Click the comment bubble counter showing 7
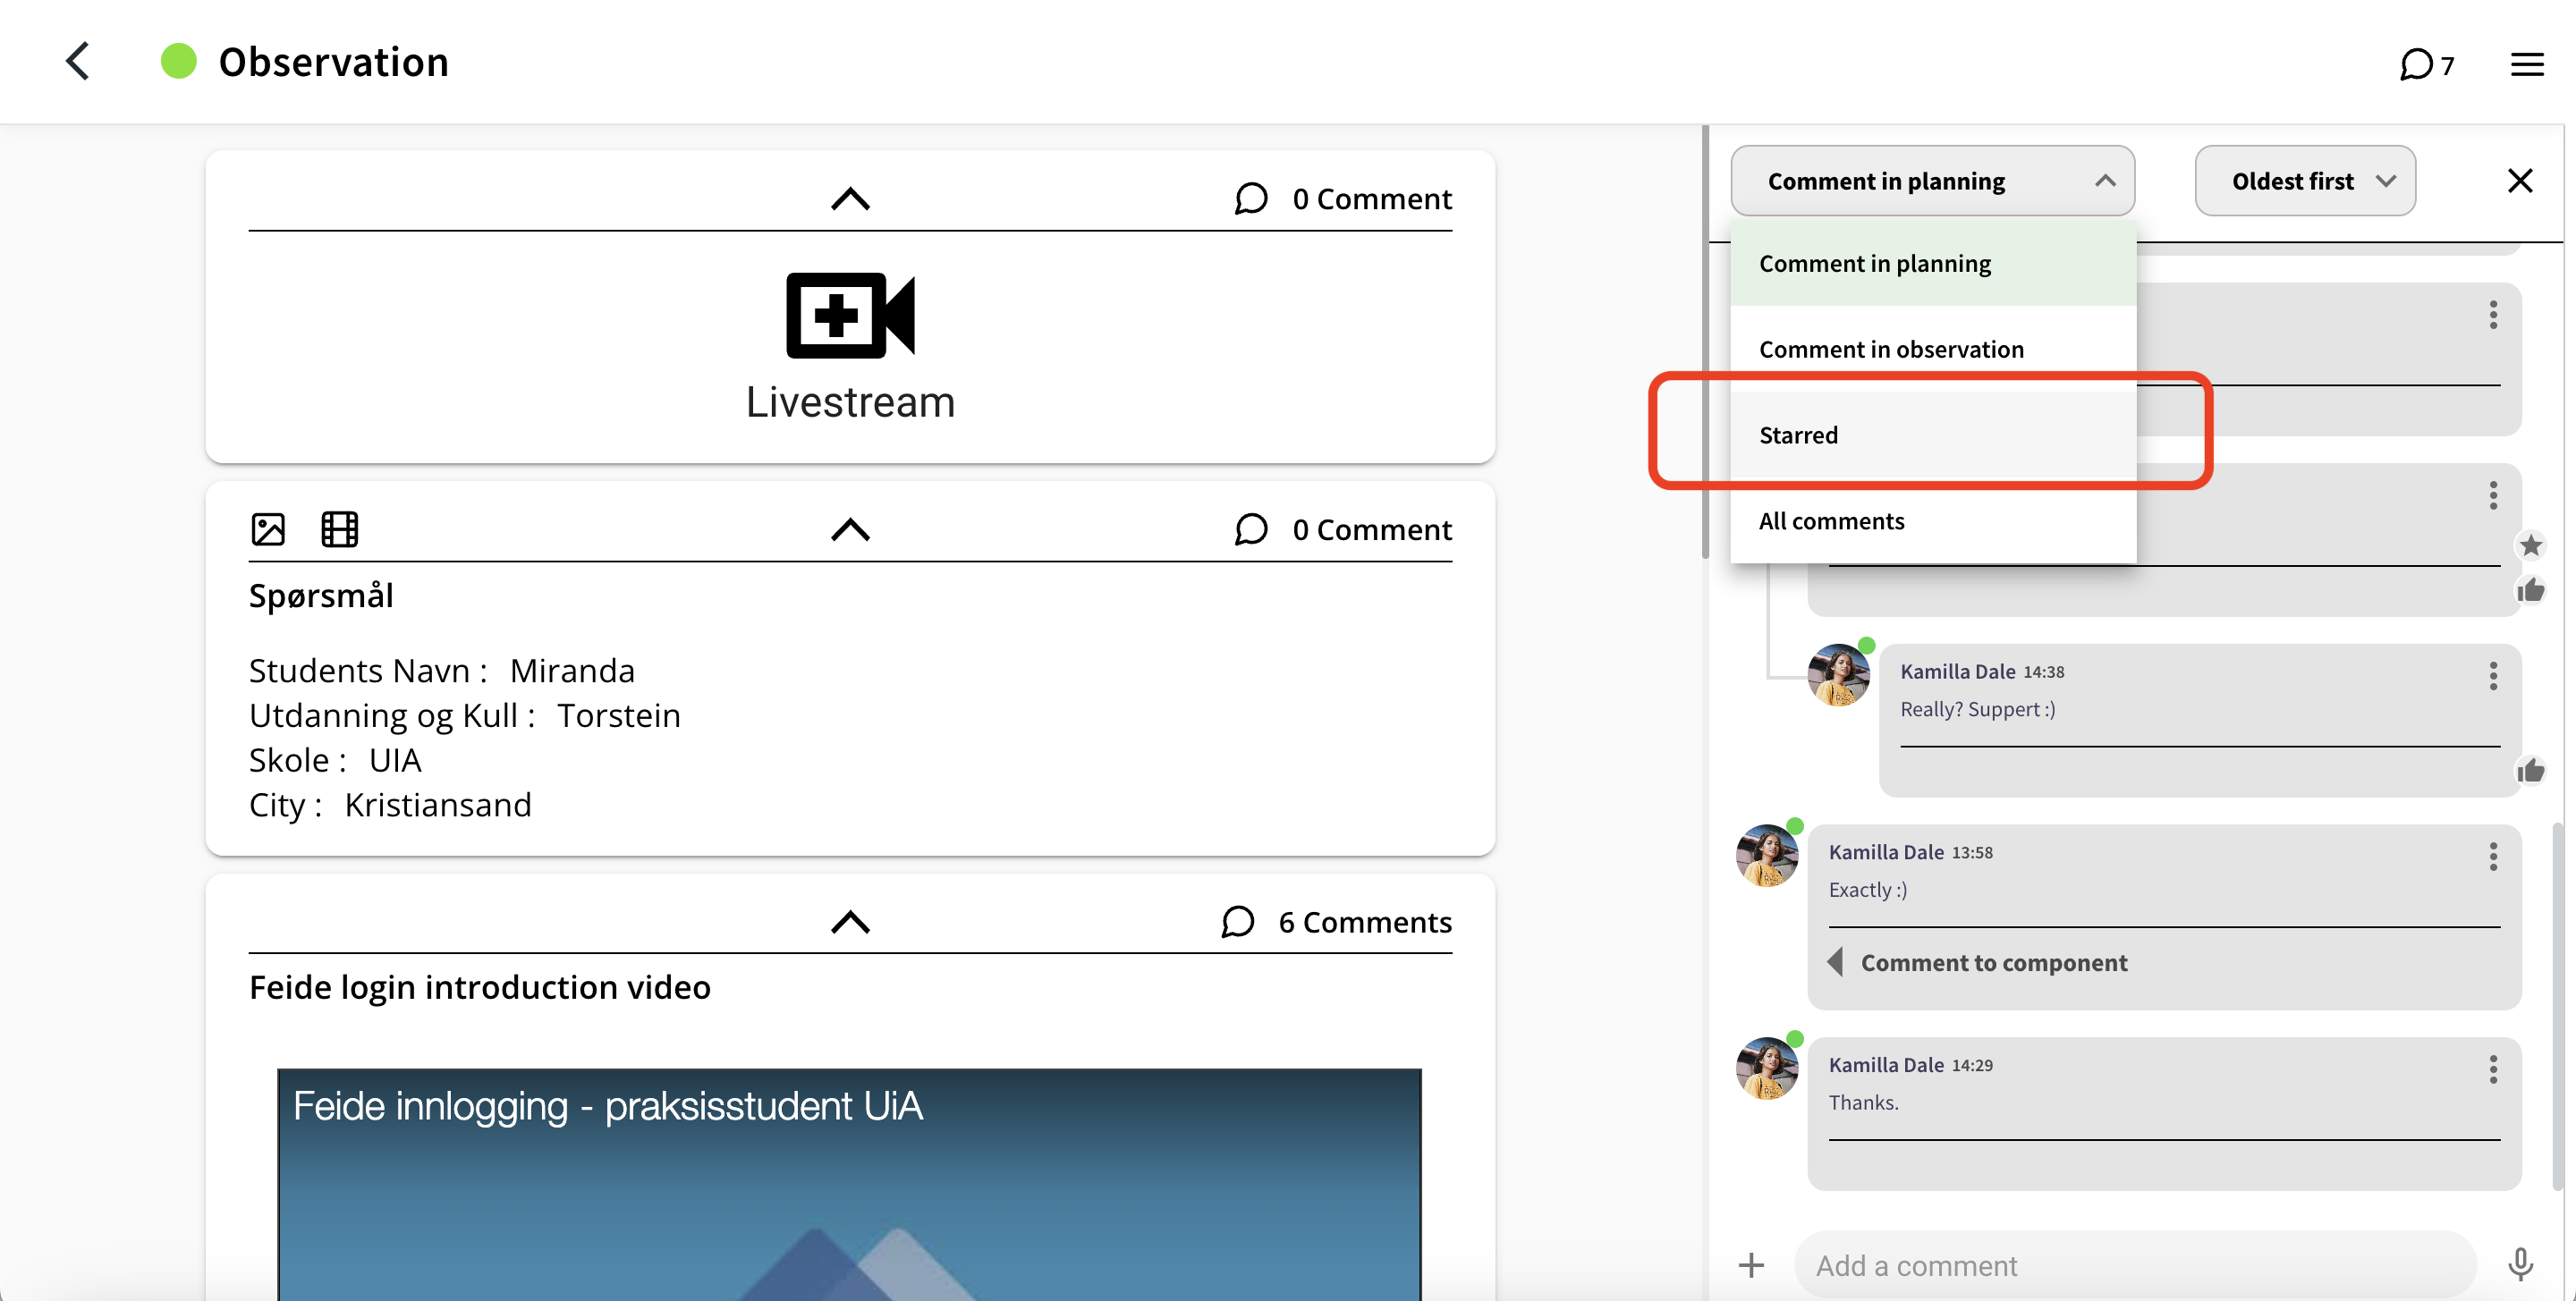 2425,65
